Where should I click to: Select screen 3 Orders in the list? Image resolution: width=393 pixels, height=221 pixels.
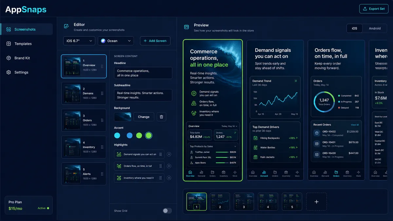(x=84, y=120)
